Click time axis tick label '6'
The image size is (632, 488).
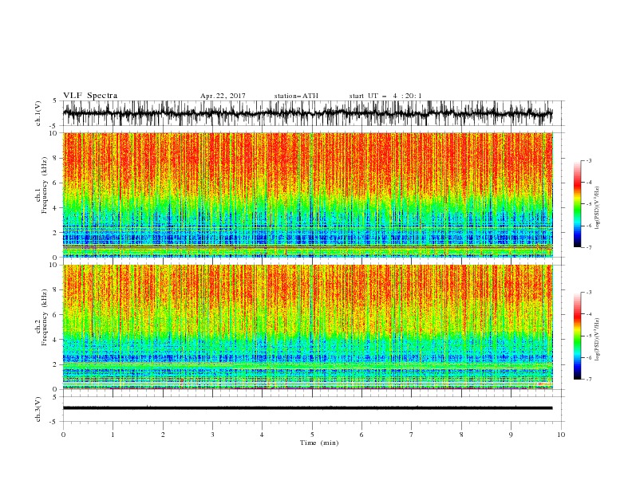361,435
